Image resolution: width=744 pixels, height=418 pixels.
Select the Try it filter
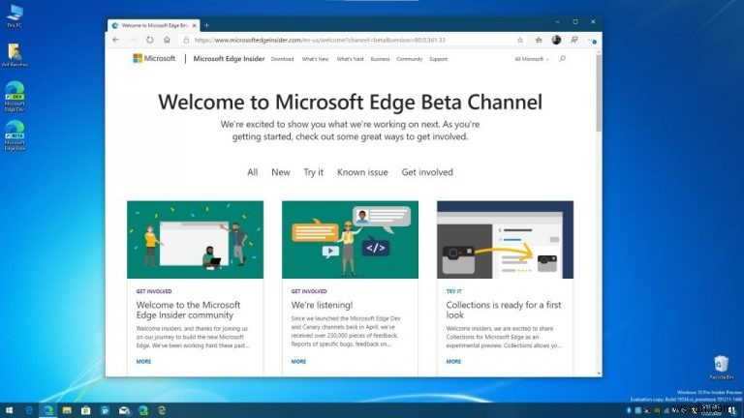click(314, 172)
